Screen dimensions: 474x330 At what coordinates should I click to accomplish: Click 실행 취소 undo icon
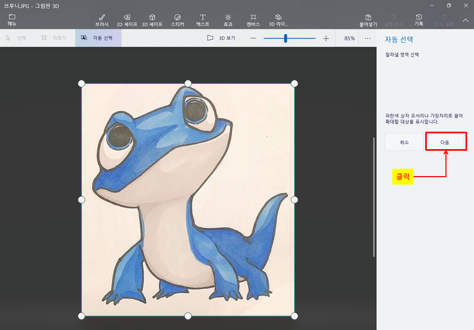pyautogui.click(x=393, y=20)
